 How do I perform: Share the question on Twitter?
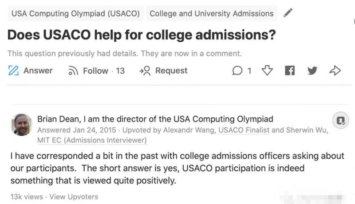point(312,71)
